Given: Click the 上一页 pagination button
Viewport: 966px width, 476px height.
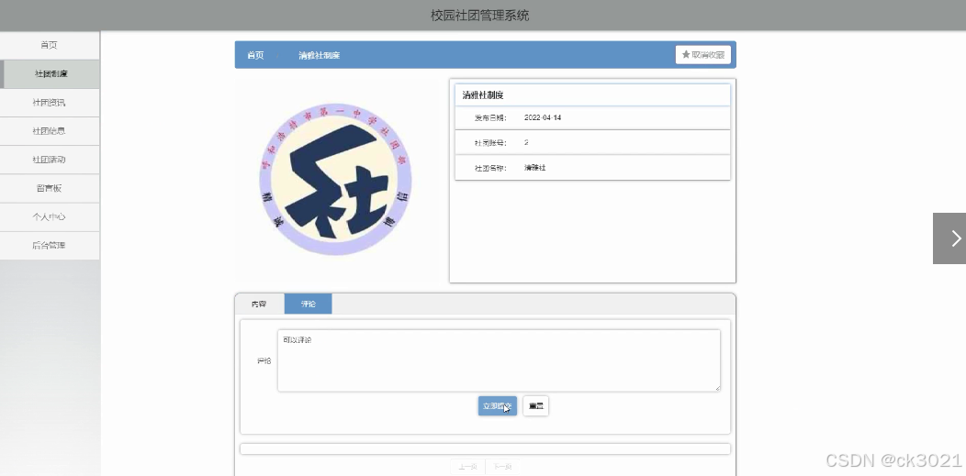Looking at the screenshot, I should (x=467, y=468).
